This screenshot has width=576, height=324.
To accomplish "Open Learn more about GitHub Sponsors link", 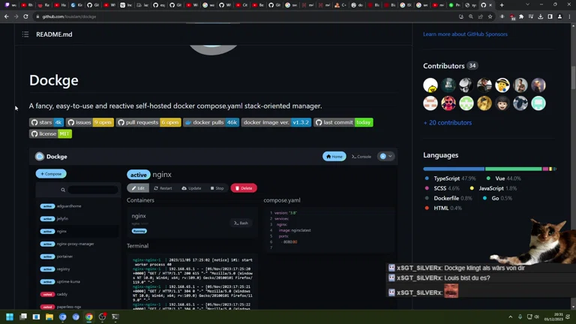I will [x=465, y=34].
